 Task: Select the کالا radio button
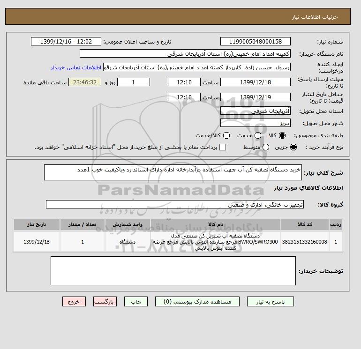pos(282,135)
